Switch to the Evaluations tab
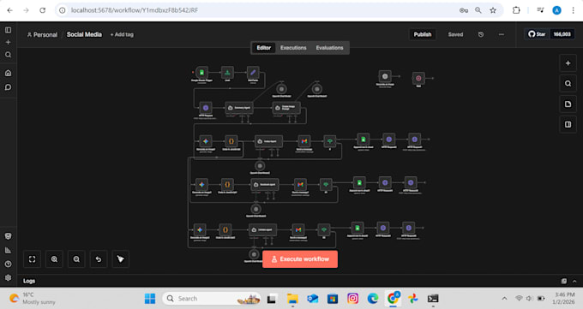Screen dimensions: 583x309 click(329, 48)
